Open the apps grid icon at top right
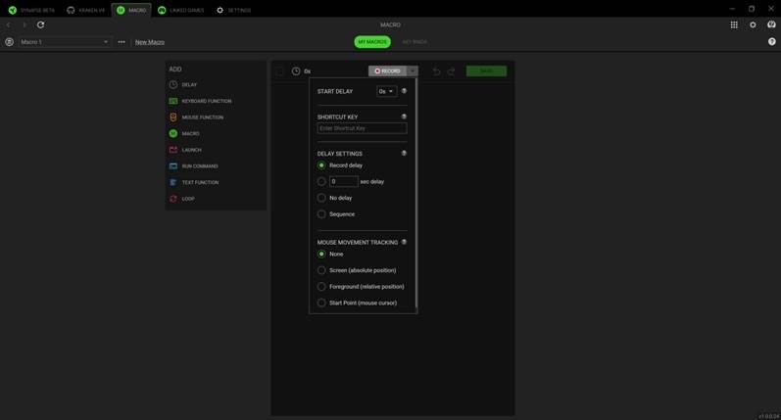Viewport: 781px width, 420px height. (x=734, y=24)
